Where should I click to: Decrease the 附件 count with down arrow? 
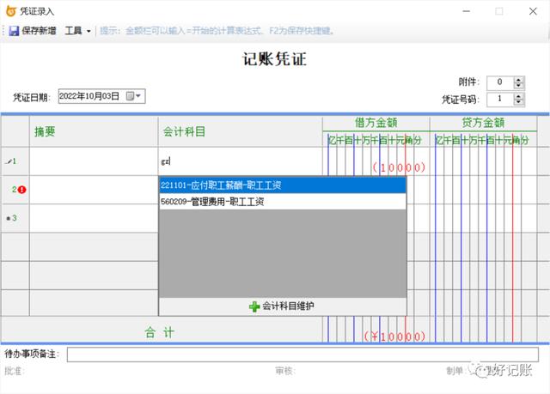coord(518,86)
